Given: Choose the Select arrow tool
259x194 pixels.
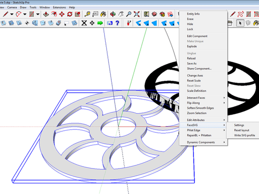Looking at the screenshot, I should pyautogui.click(x=241, y=22).
